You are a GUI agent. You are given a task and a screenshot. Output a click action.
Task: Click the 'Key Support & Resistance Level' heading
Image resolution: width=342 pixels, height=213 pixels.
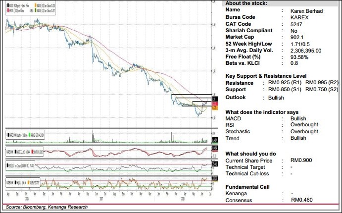[266, 76]
